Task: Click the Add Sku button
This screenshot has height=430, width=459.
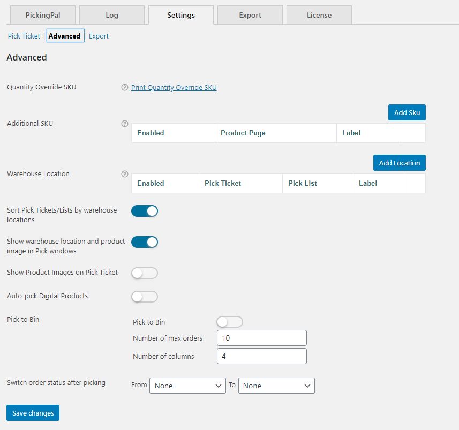Action: (407, 112)
